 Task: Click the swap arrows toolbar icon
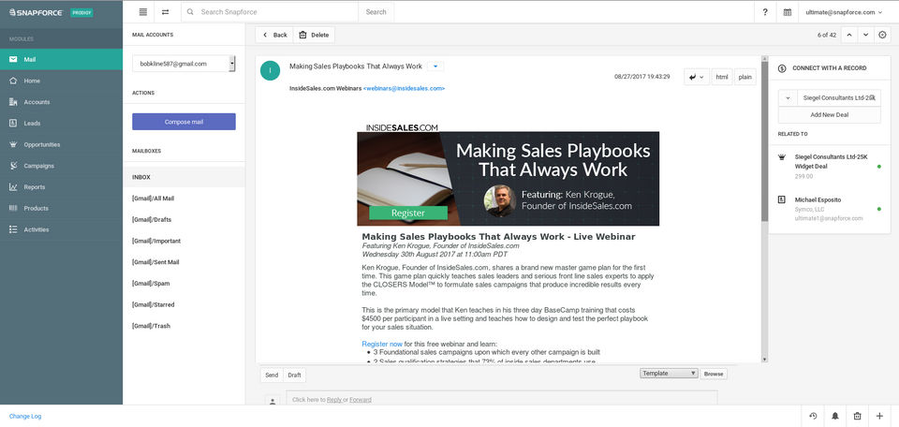coord(165,11)
